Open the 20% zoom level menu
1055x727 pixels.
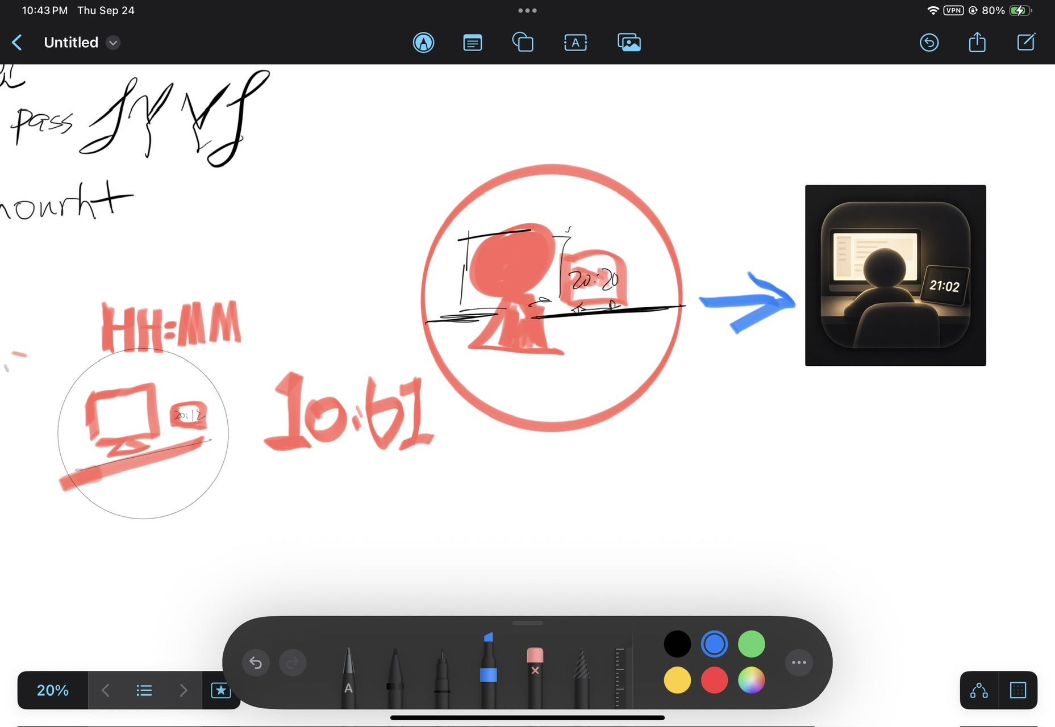[53, 690]
